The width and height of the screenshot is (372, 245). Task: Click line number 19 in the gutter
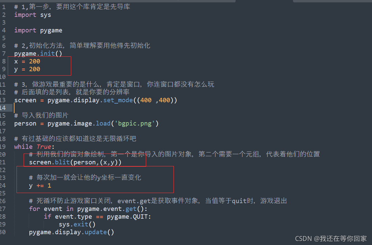coord(3,147)
